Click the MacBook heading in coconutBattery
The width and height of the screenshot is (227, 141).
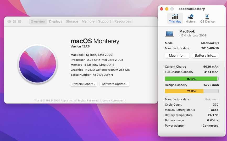187,31
